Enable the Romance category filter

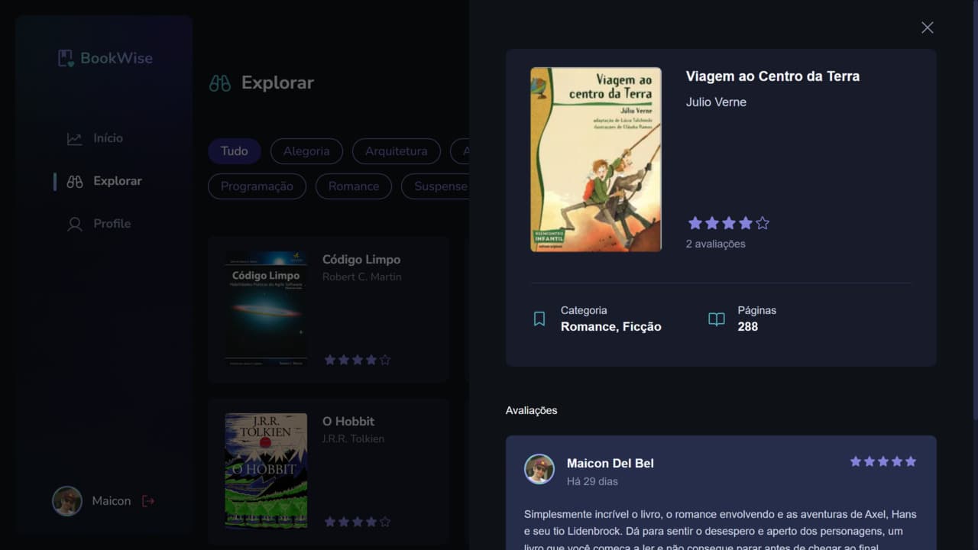(x=353, y=186)
